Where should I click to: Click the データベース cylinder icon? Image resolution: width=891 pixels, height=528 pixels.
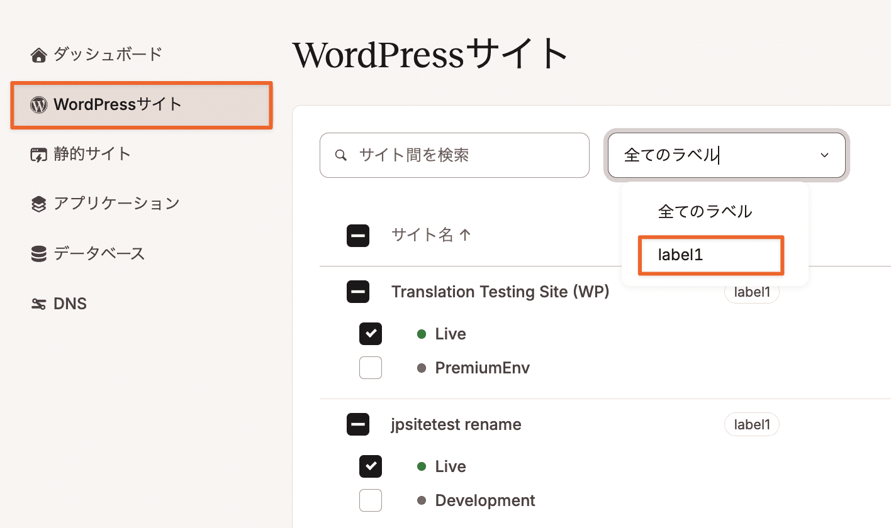(39, 254)
